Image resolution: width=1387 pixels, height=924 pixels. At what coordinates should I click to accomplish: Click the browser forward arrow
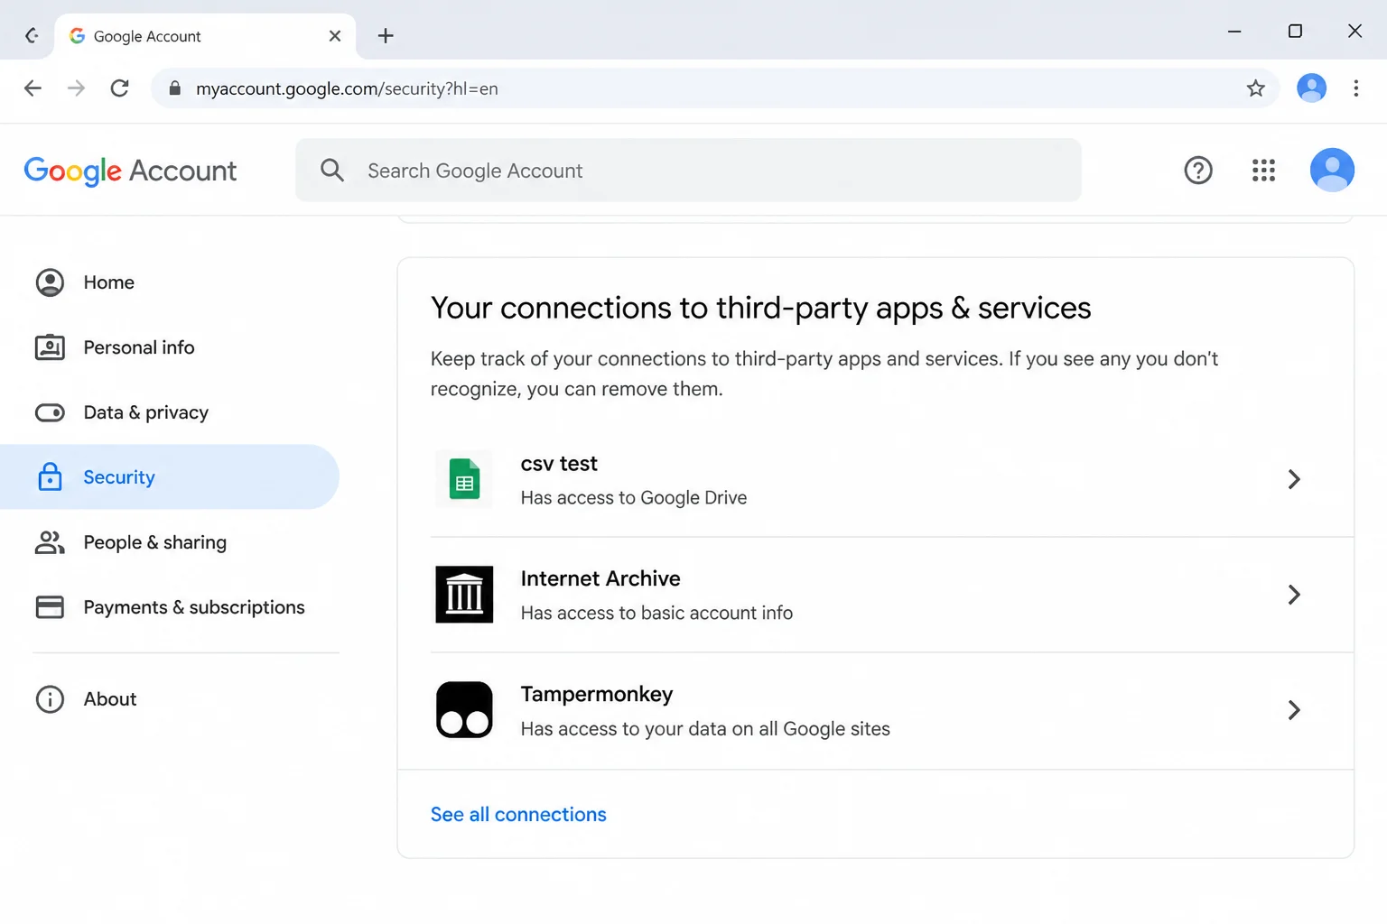click(x=76, y=88)
